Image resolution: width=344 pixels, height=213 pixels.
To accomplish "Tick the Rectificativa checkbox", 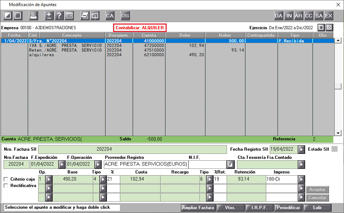I will [6, 186].
